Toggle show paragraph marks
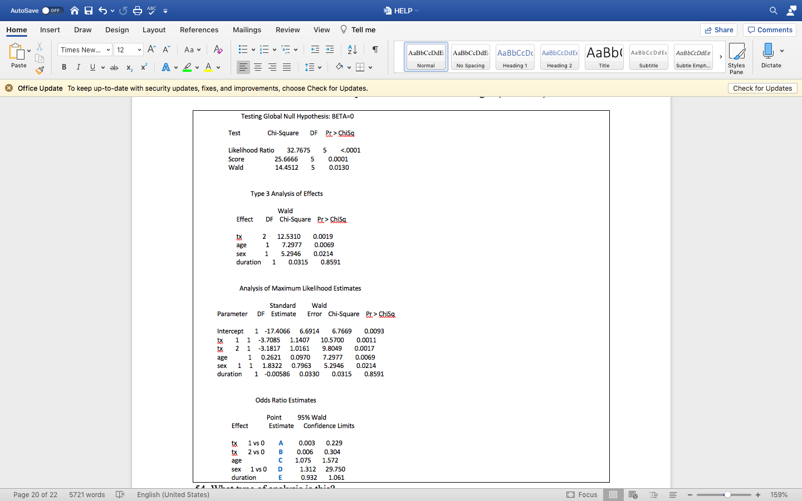Screen dimensions: 802x501 [x=375, y=50]
